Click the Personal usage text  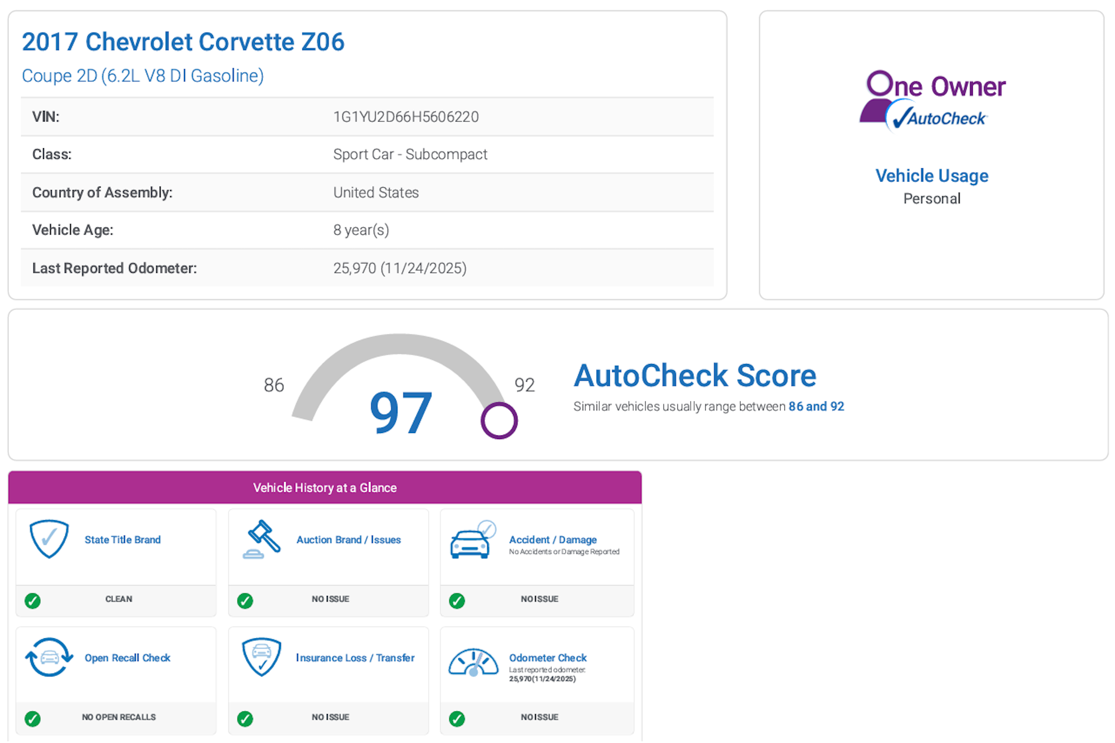[x=932, y=198]
